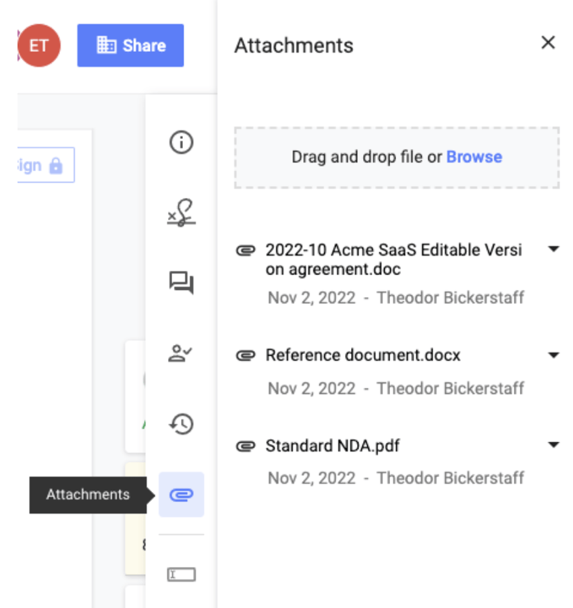This screenshot has width=573, height=608.
Task: Expand options for Acme SaaS agreement.doc
Action: [553, 249]
